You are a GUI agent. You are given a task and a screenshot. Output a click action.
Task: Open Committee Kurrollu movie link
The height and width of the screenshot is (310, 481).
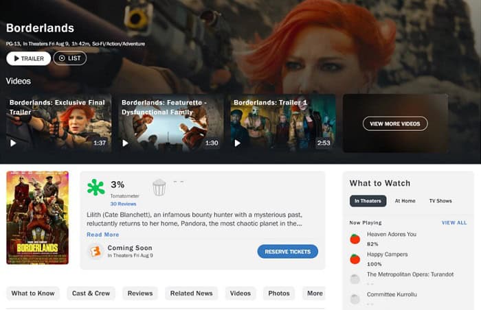392,294
